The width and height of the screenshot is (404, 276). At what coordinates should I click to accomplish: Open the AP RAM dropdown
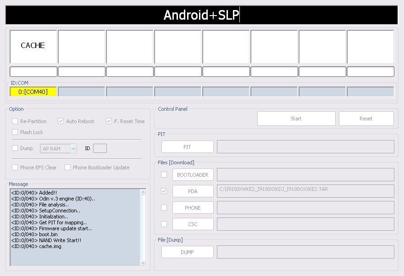73,148
